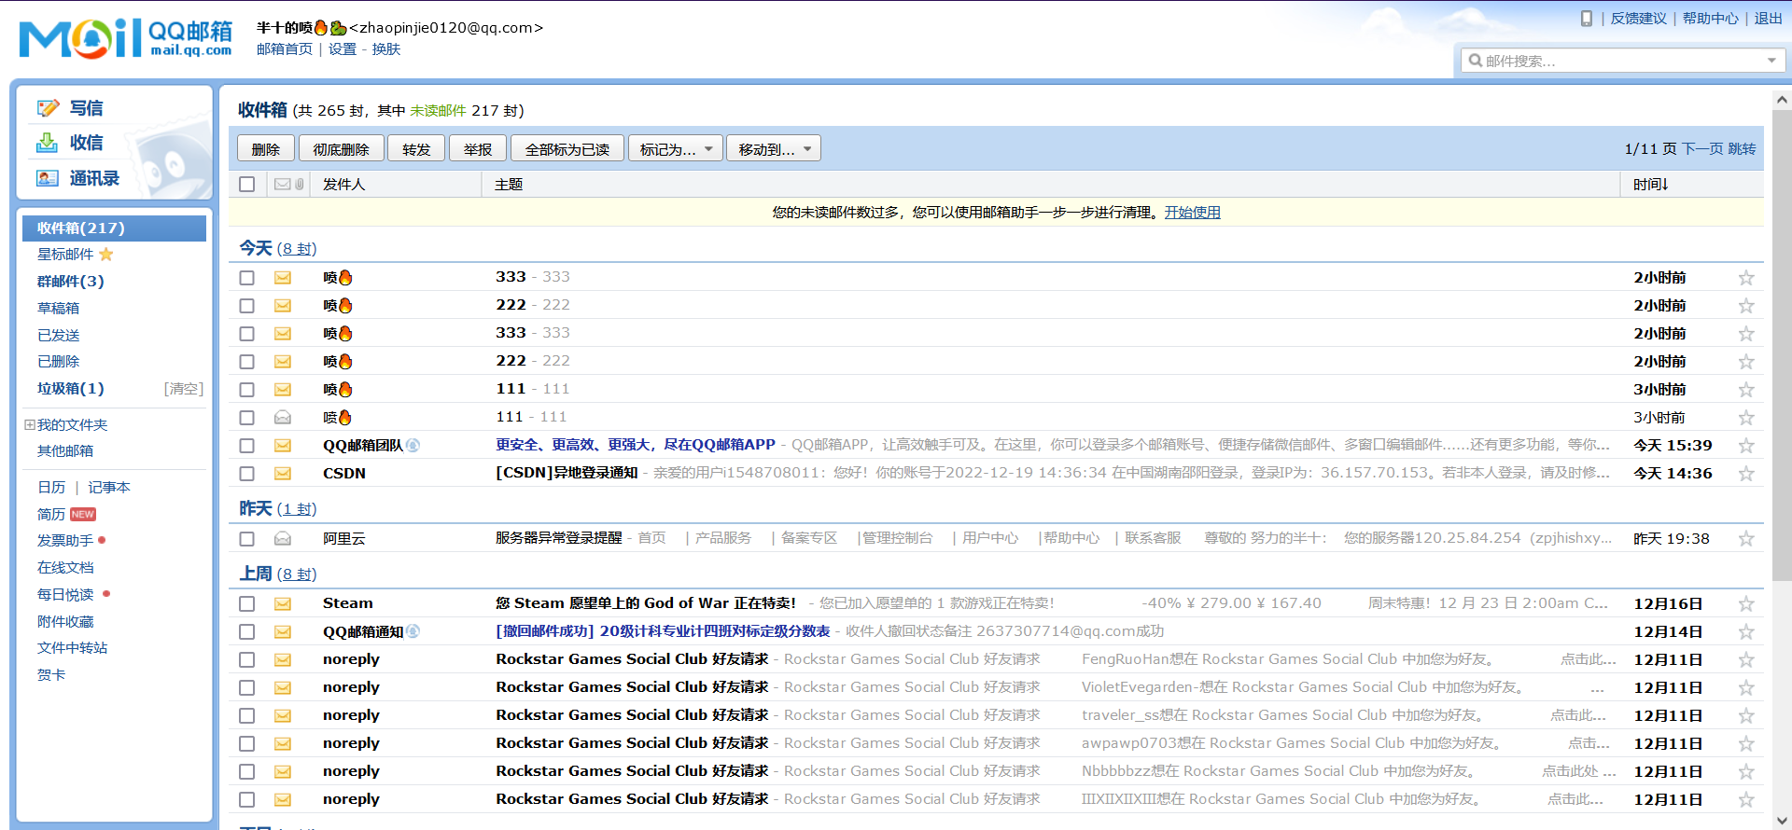Screen dimensions: 1792x830
Task: Sort by the 时间 column header
Action: pyautogui.click(x=1650, y=185)
